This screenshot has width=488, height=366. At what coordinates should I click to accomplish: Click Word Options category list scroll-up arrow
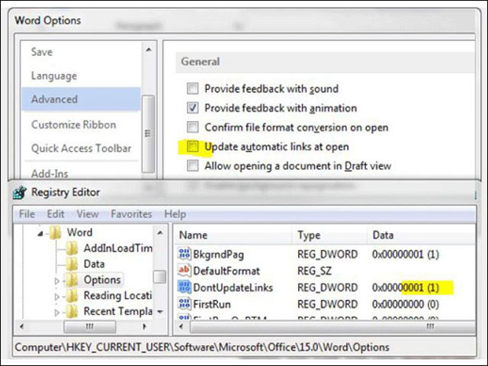(149, 50)
